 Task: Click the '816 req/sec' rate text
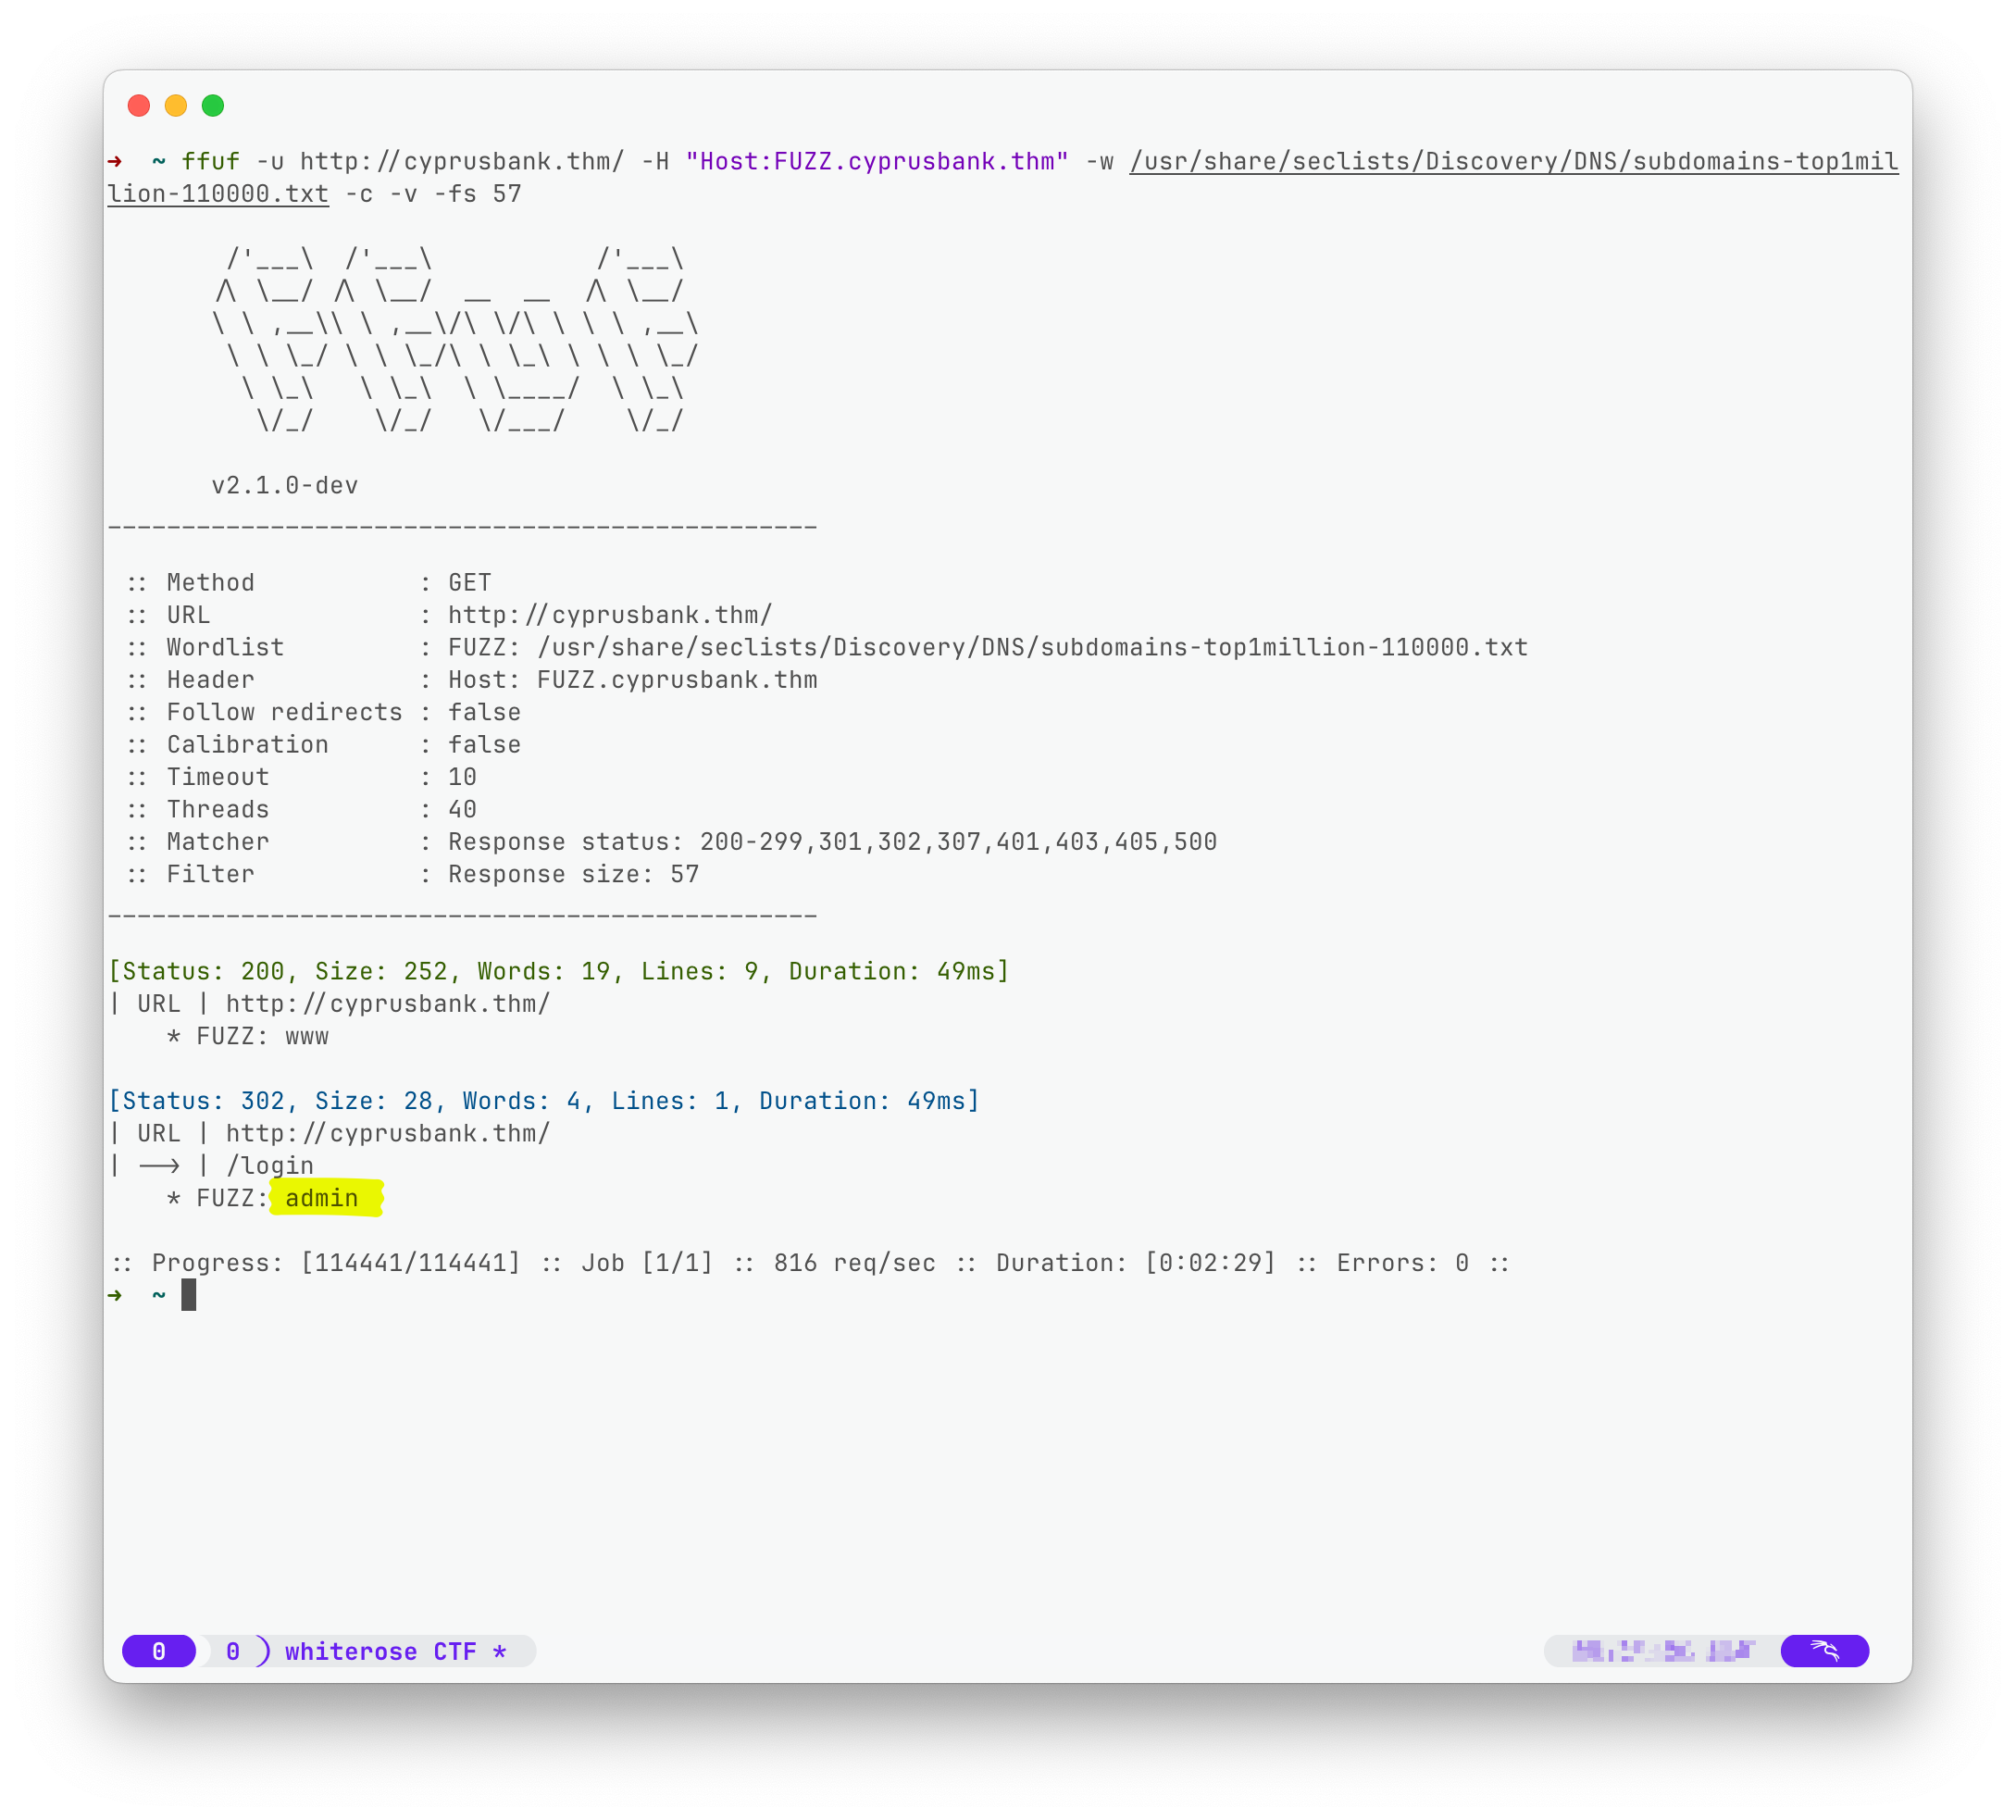coord(855,1263)
